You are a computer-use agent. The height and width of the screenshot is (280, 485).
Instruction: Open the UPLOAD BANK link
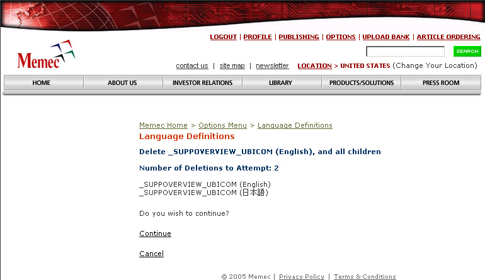(386, 36)
